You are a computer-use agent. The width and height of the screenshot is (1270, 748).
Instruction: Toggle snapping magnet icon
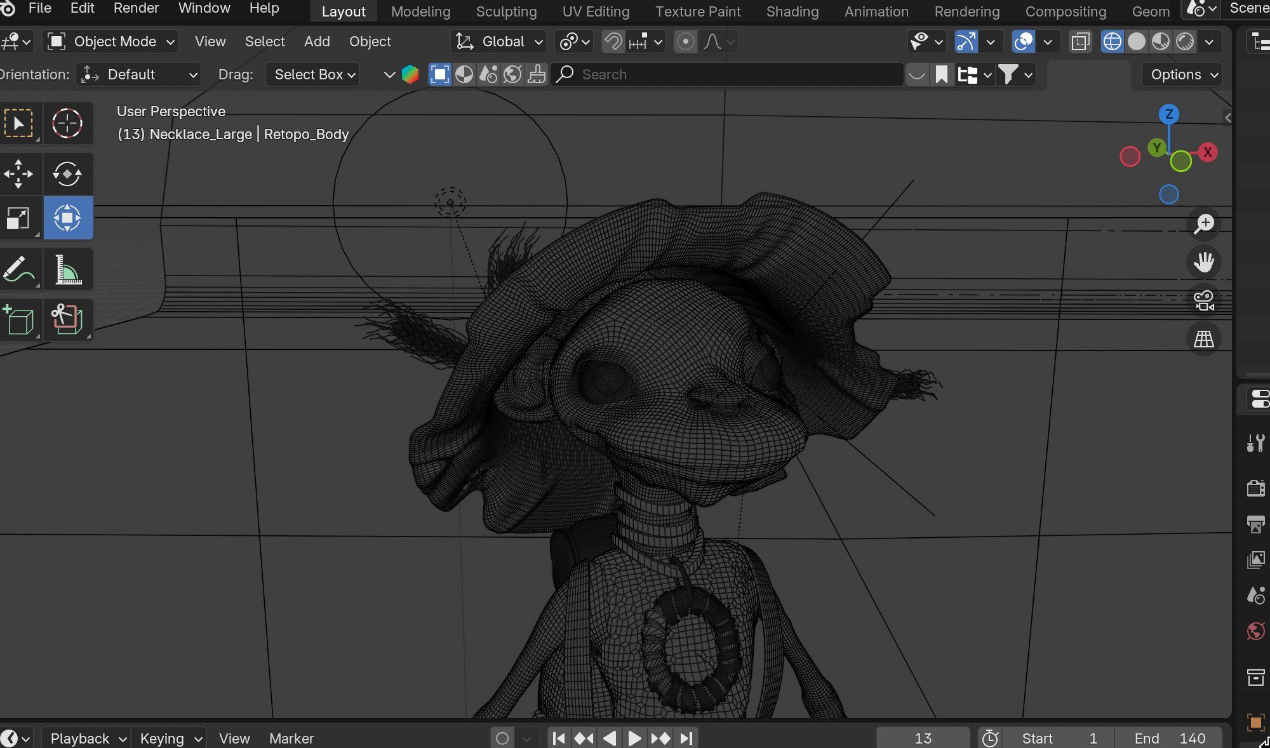[613, 42]
